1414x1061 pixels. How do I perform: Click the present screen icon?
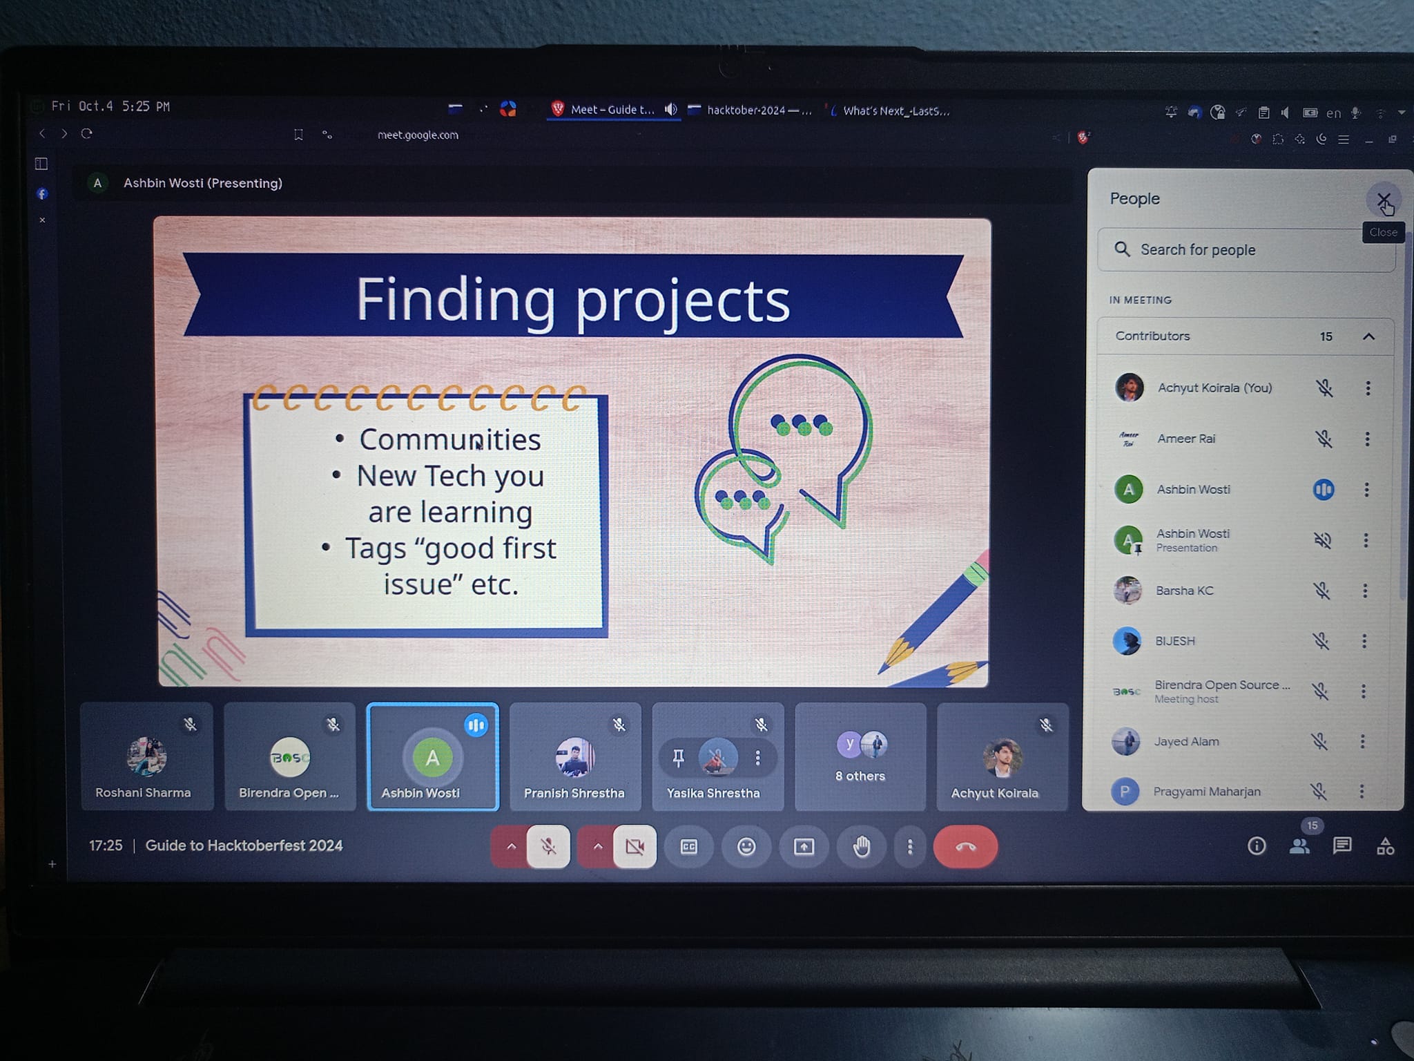coord(804,846)
